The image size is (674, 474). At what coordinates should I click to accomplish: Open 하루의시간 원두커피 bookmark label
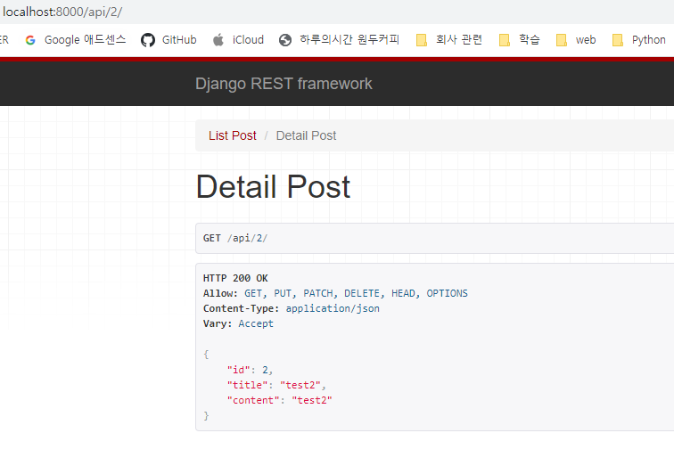point(349,39)
